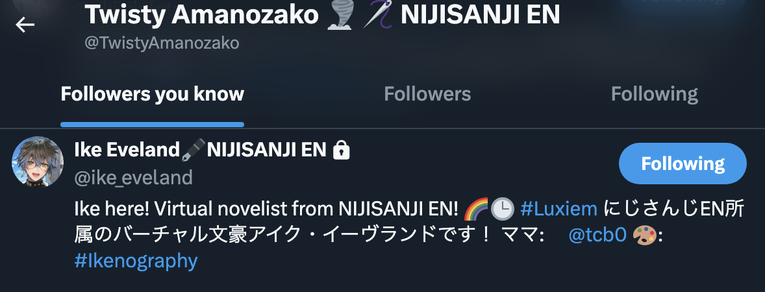Open the @ike_eveland handle
The height and width of the screenshot is (292, 765).
coord(133,178)
